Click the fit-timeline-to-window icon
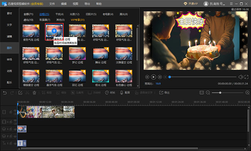This screenshot has height=151, width=251. tap(202, 93)
